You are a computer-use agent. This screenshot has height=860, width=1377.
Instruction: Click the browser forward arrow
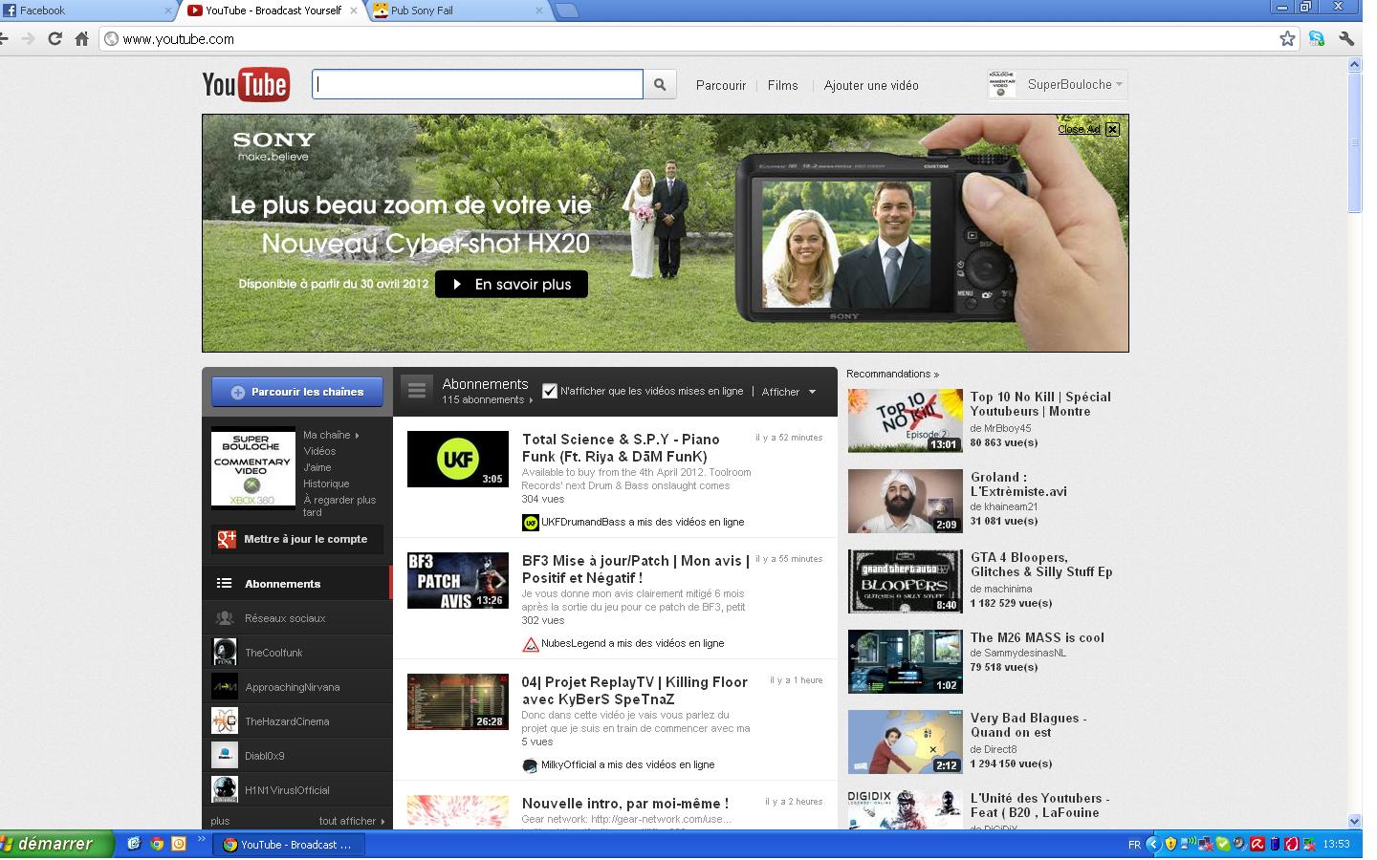28,39
